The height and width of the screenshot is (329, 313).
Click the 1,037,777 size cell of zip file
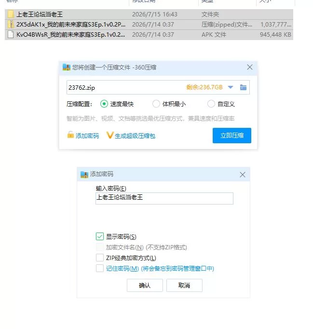click(276, 25)
